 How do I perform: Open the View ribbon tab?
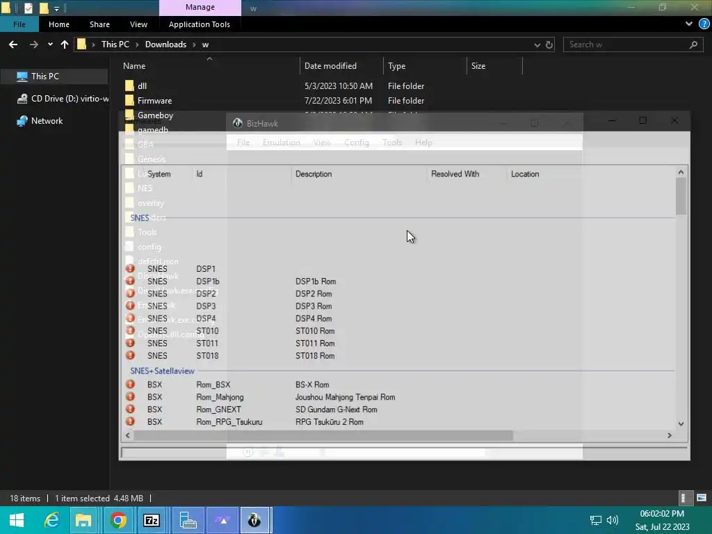click(x=138, y=24)
